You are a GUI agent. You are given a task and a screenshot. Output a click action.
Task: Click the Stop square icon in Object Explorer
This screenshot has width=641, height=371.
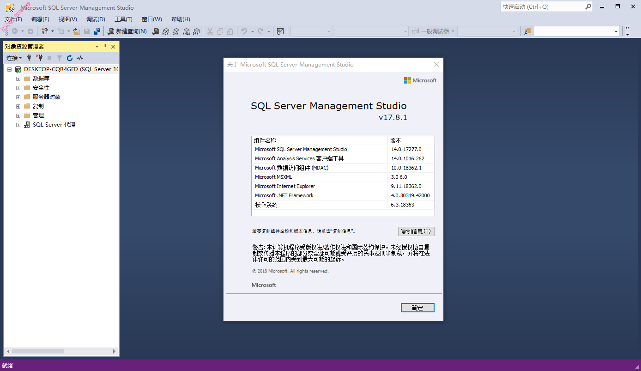tap(49, 58)
